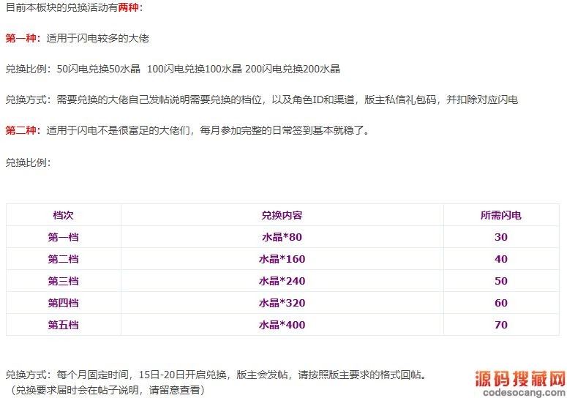Click the 水晶*320 table cell
Screen dimensions: 567x398
click(x=282, y=303)
